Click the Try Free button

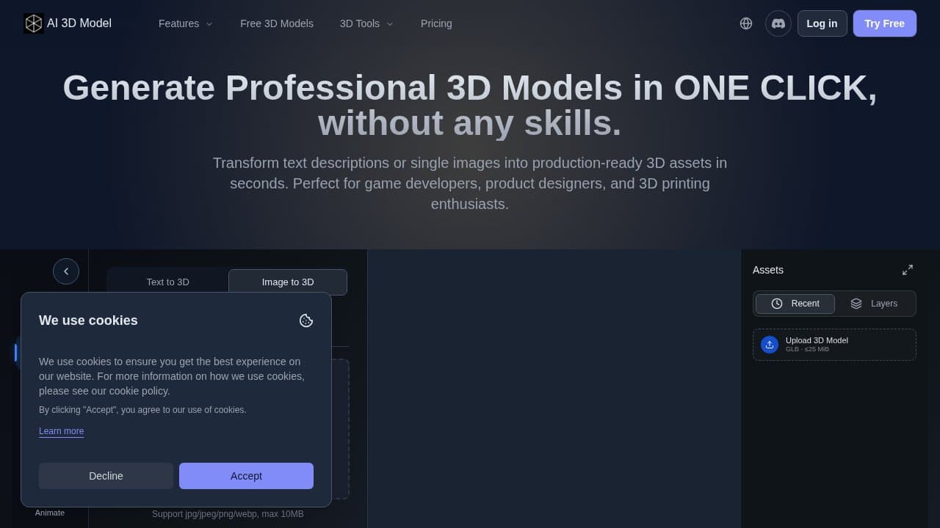[x=884, y=23]
